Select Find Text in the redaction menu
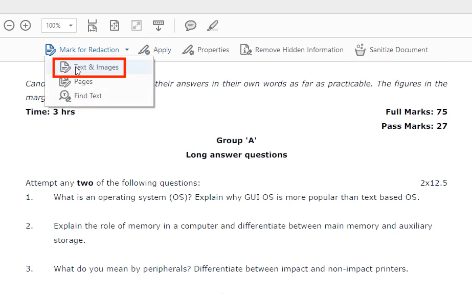The height and width of the screenshot is (294, 472). click(x=88, y=96)
